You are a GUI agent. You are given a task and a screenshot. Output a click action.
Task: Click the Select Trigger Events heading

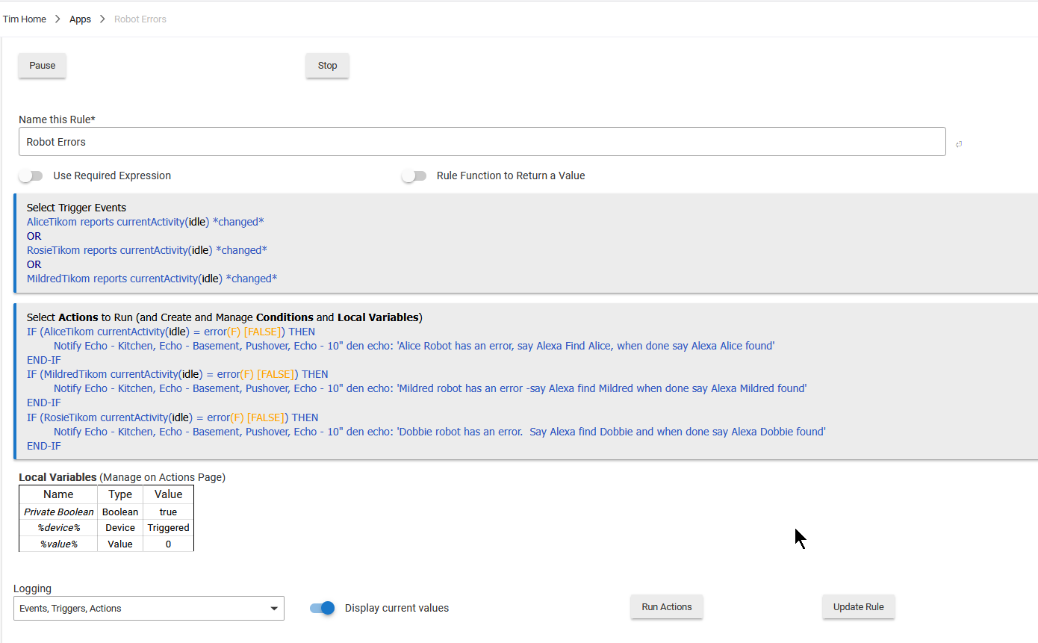[x=76, y=208]
